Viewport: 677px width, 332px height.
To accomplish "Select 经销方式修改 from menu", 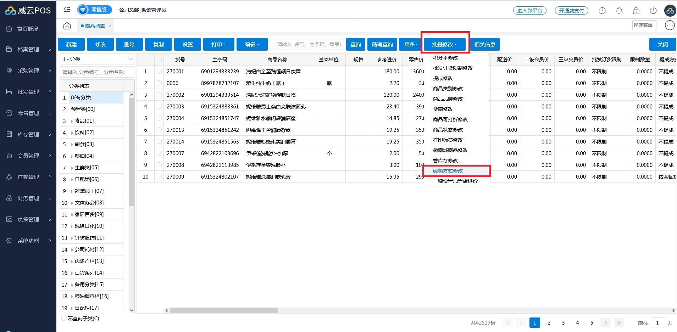I will [448, 171].
